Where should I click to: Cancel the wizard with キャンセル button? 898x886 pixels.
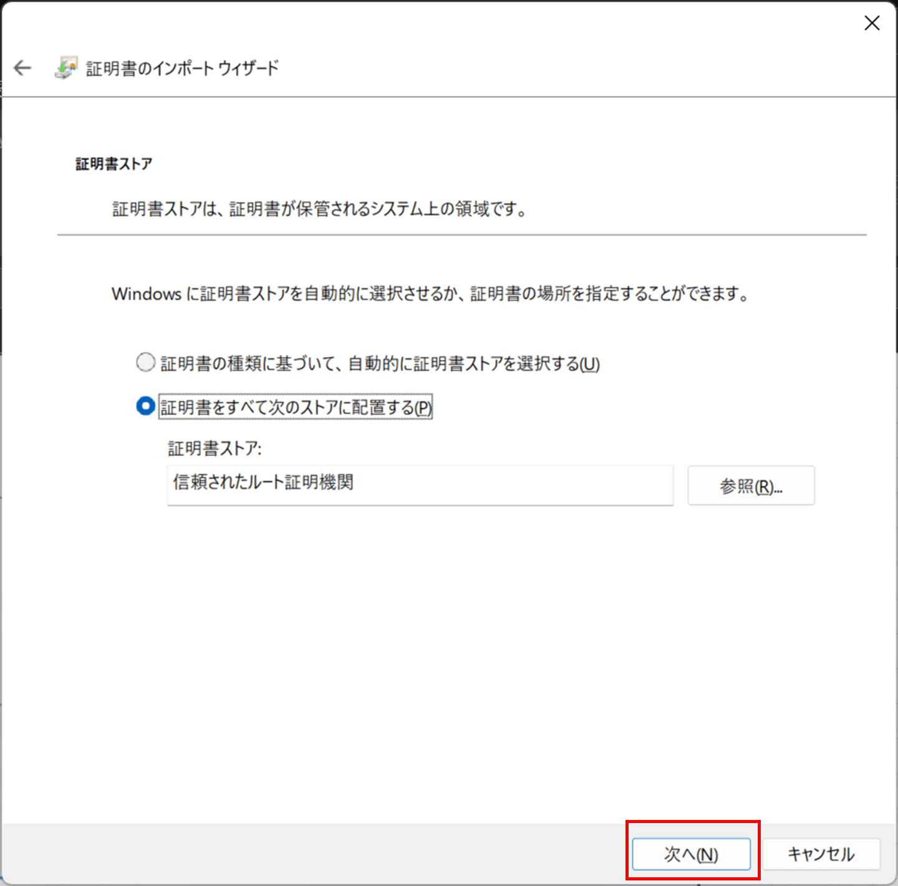(821, 854)
